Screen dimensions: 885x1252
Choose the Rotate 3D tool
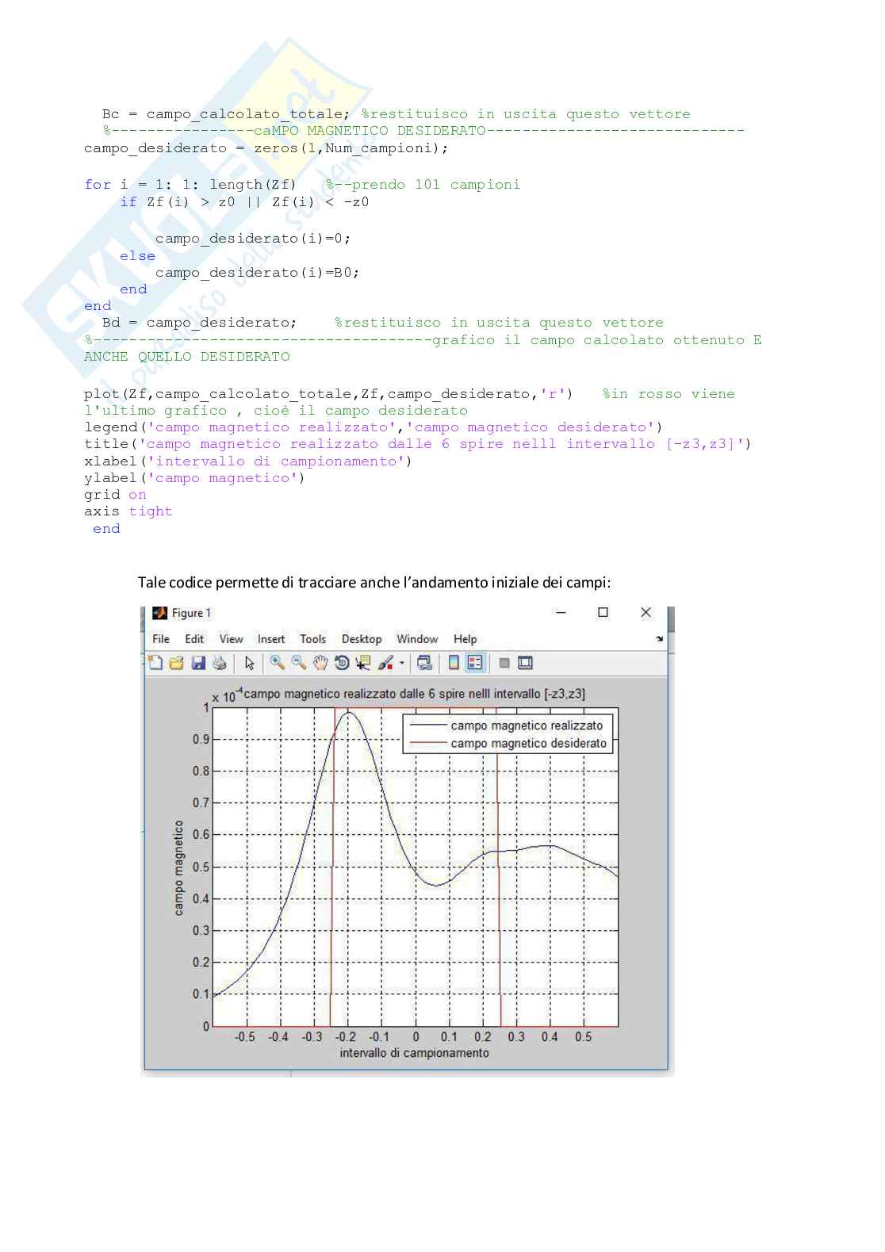[342, 663]
